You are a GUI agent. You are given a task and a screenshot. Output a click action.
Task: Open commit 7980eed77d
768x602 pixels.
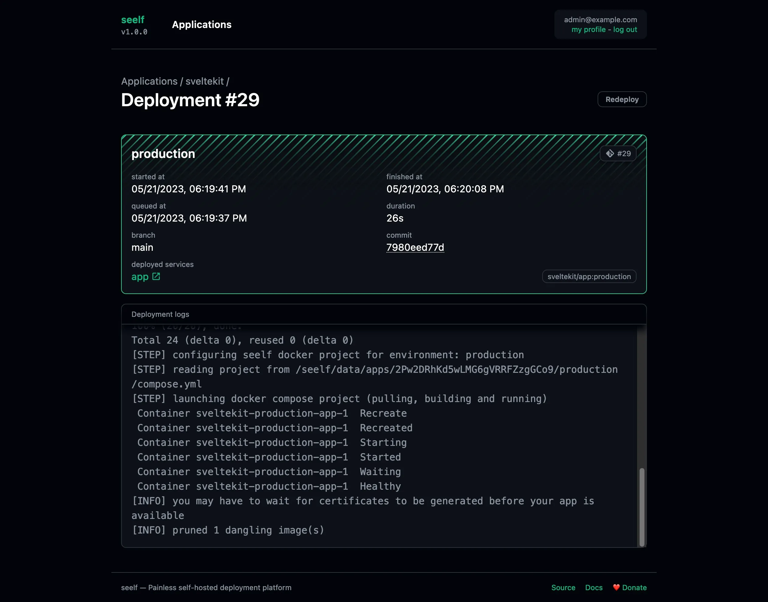(415, 247)
